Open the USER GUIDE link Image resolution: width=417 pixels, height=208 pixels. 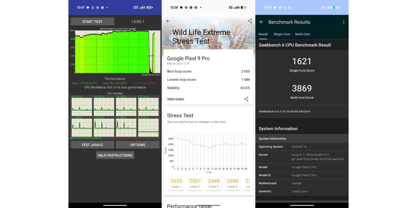175,99
